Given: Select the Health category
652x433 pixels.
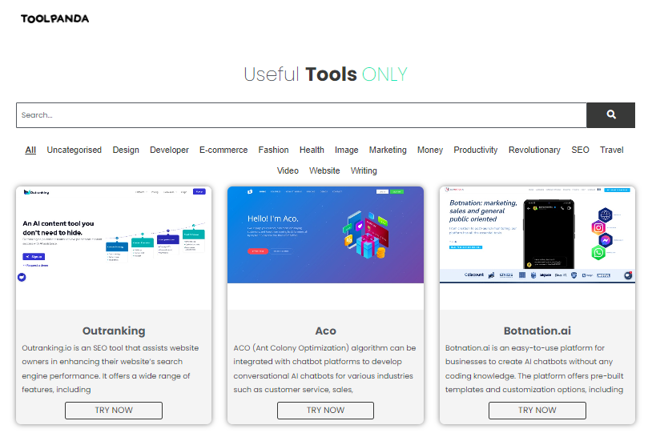Looking at the screenshot, I should click(312, 150).
